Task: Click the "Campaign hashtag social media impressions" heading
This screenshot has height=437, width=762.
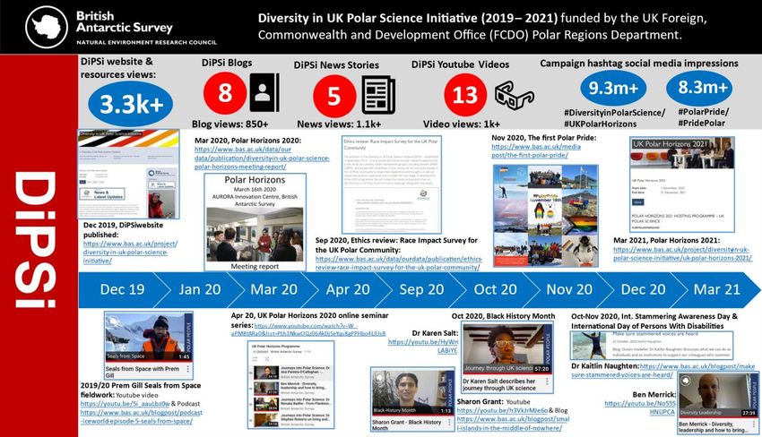Action: tap(638, 64)
